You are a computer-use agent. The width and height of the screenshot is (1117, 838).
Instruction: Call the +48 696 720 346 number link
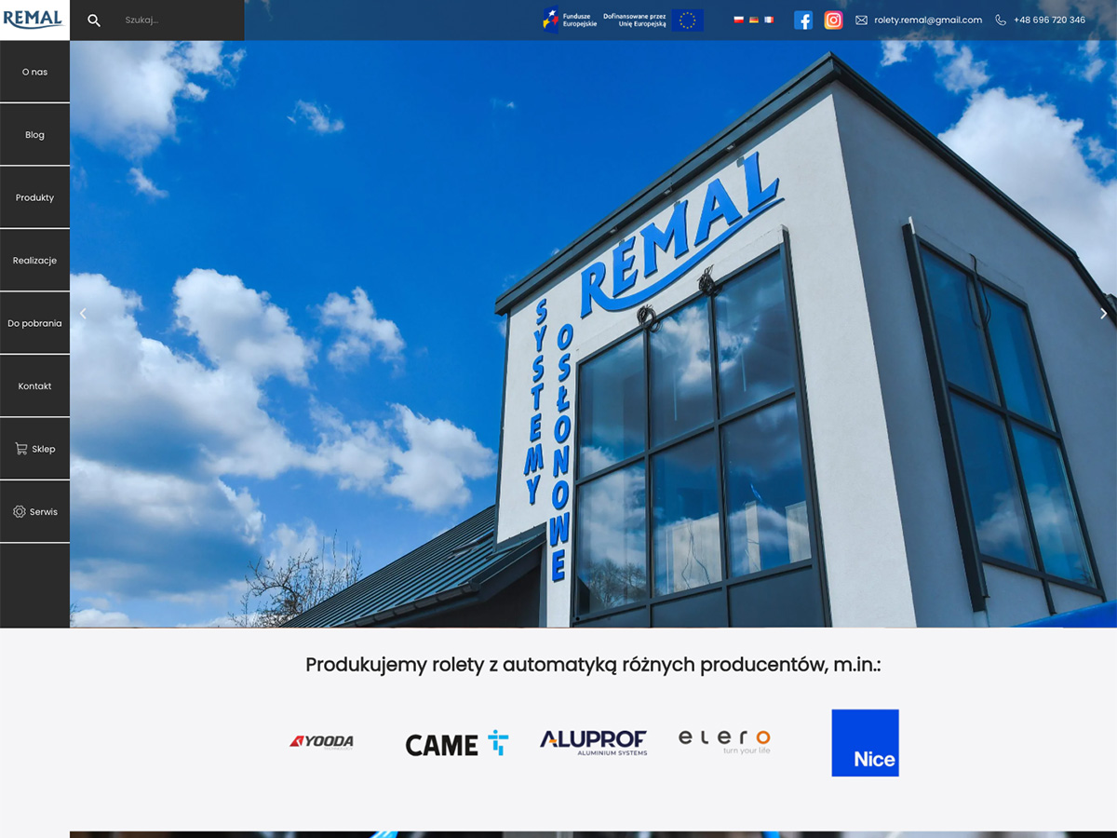point(1049,20)
